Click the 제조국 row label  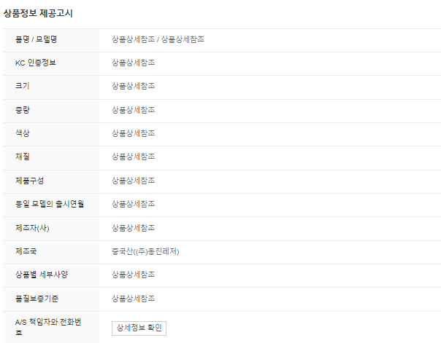coord(26,251)
